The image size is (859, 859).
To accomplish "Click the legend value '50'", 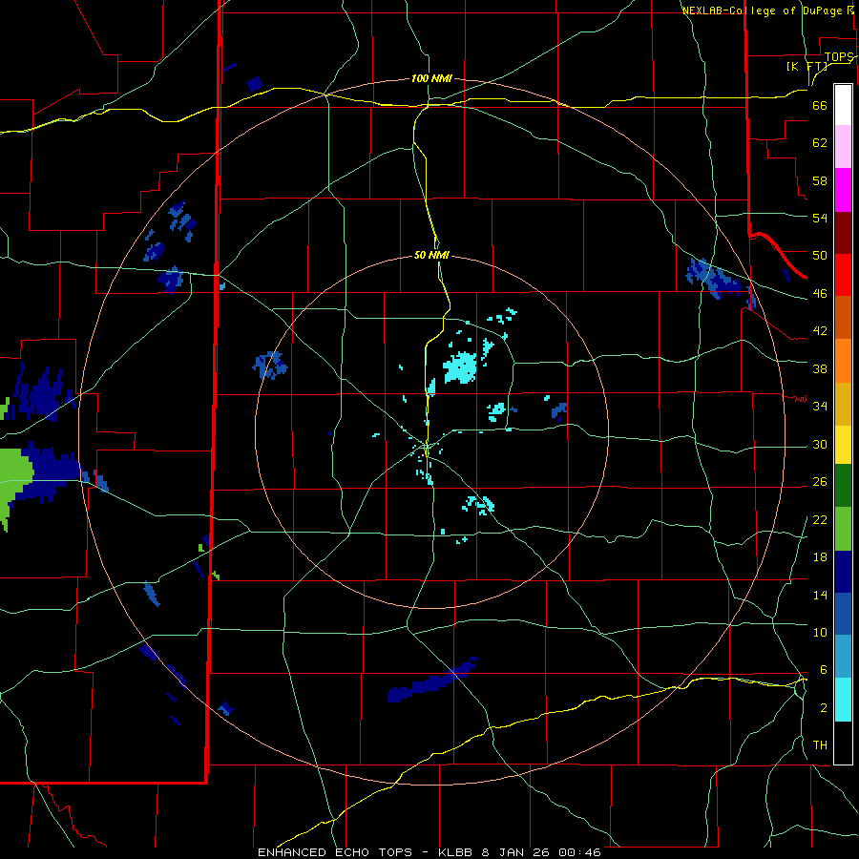I will point(820,256).
